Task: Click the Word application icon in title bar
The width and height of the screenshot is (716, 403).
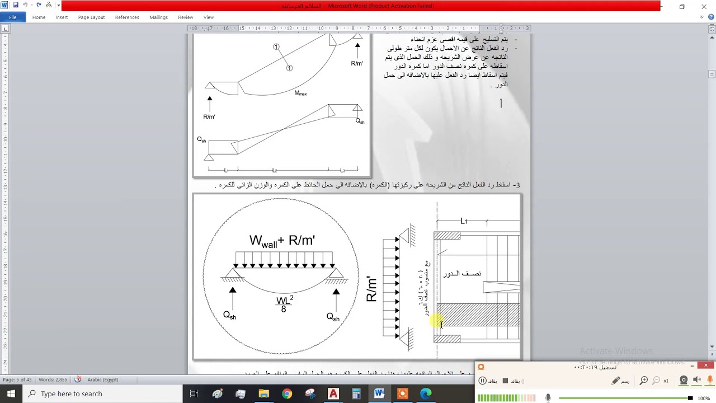Action: (4, 6)
